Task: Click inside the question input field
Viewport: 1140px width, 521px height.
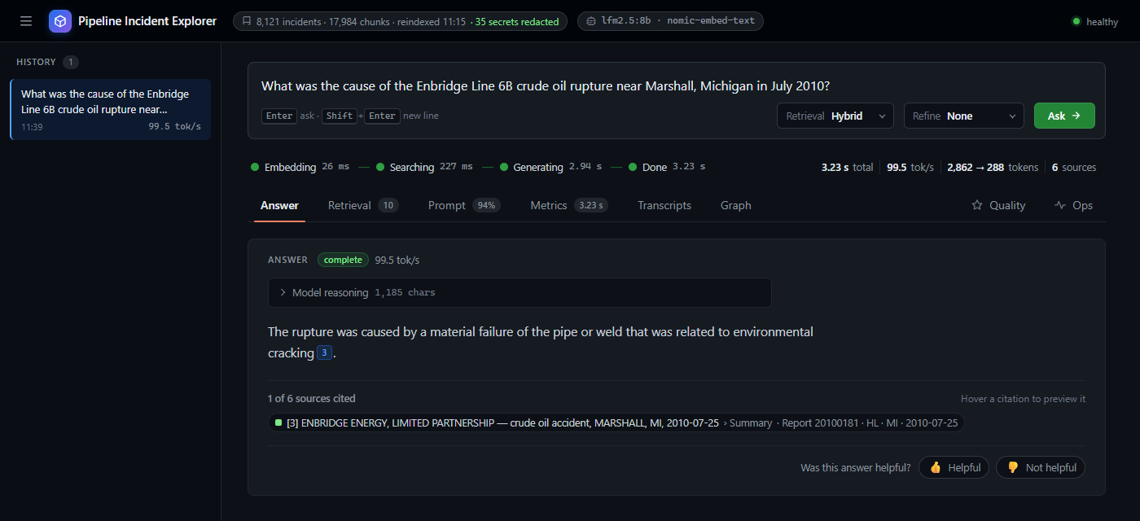Action: point(677,85)
